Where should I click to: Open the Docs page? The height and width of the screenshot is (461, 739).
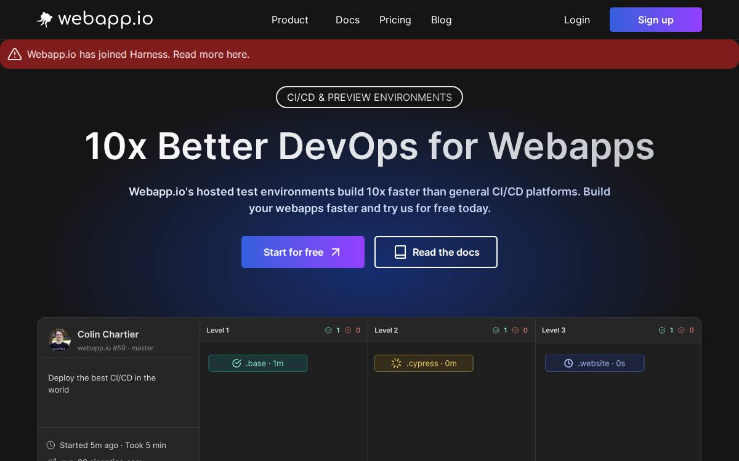tap(347, 20)
